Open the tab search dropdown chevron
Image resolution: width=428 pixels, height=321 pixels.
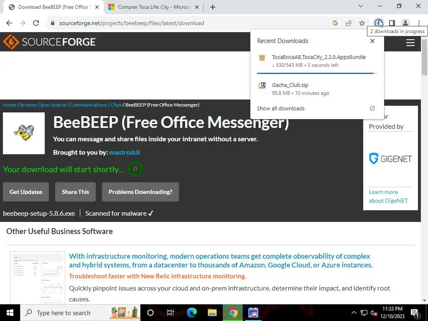[361, 6]
